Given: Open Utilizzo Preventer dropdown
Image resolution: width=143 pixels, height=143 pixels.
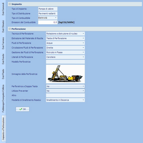Looking at the screenshot, I should tap(83, 91).
